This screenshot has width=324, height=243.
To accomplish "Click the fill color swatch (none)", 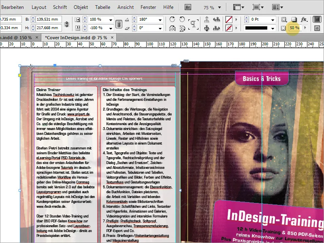I will coord(229,19).
